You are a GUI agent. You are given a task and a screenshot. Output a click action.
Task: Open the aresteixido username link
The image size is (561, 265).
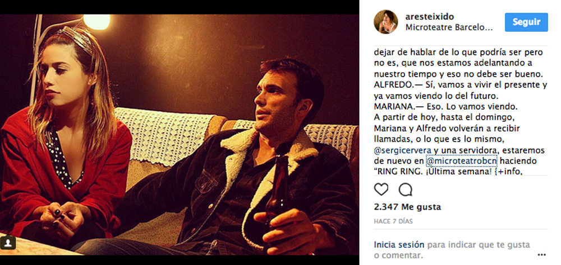pos(429,17)
